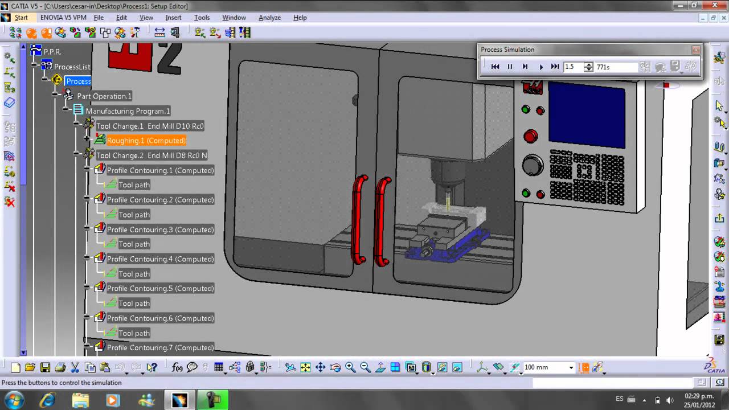This screenshot has width=729, height=410.
Task: Click the Save icon
Action: coord(45,368)
